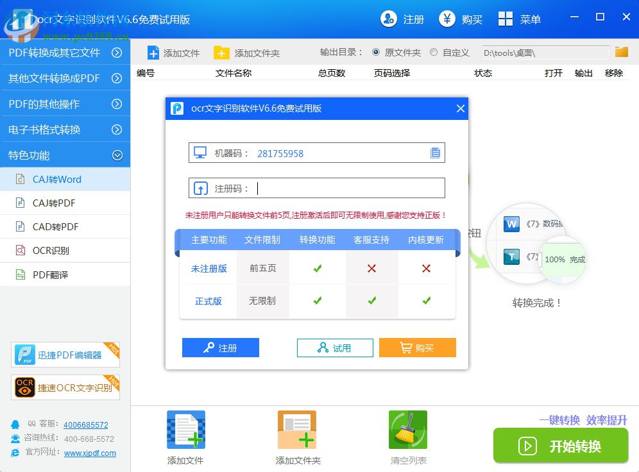Screen dimensions: 639x472
Task: Click the 咨询热线 headset person icon
Action: pyautogui.click(x=15, y=438)
